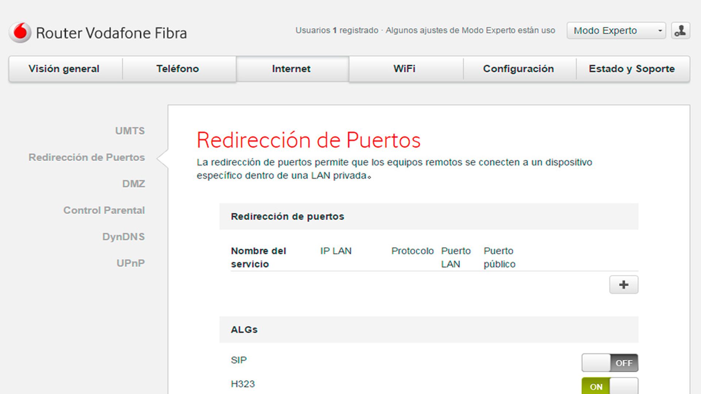Go to Estado y Soporte section
701x394 pixels.
coord(632,69)
